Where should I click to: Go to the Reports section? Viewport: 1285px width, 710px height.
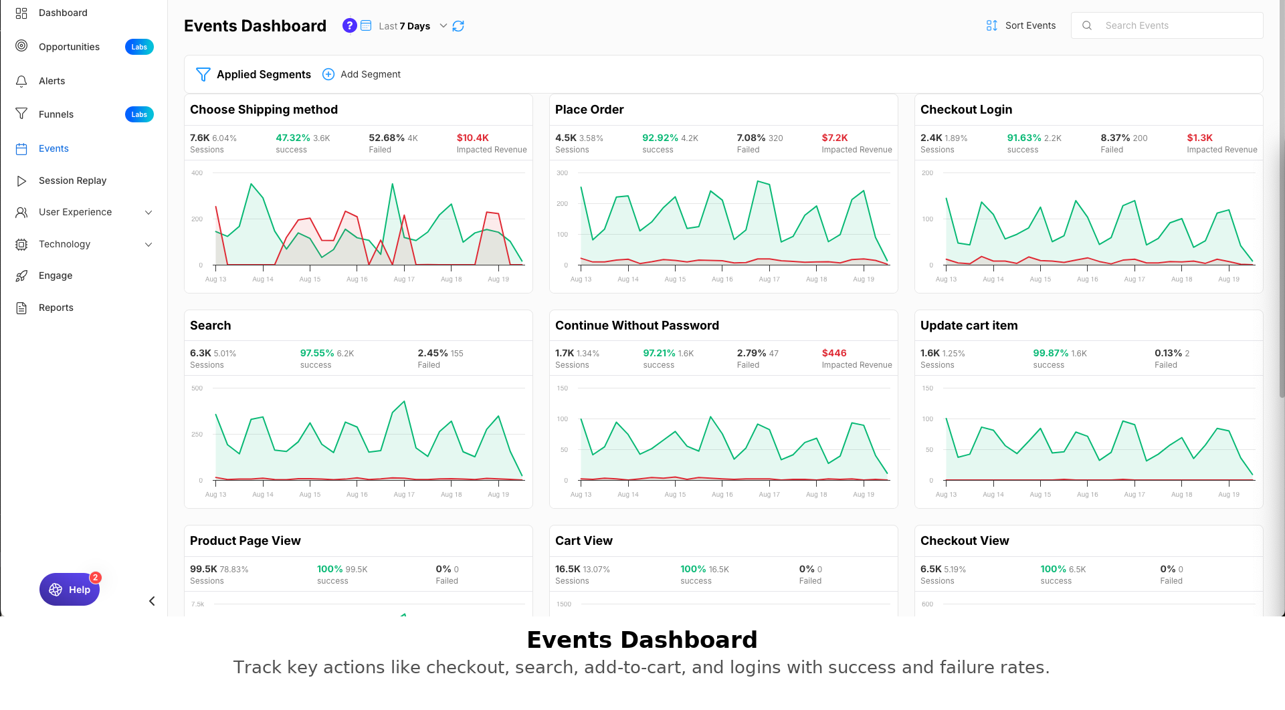tap(56, 308)
